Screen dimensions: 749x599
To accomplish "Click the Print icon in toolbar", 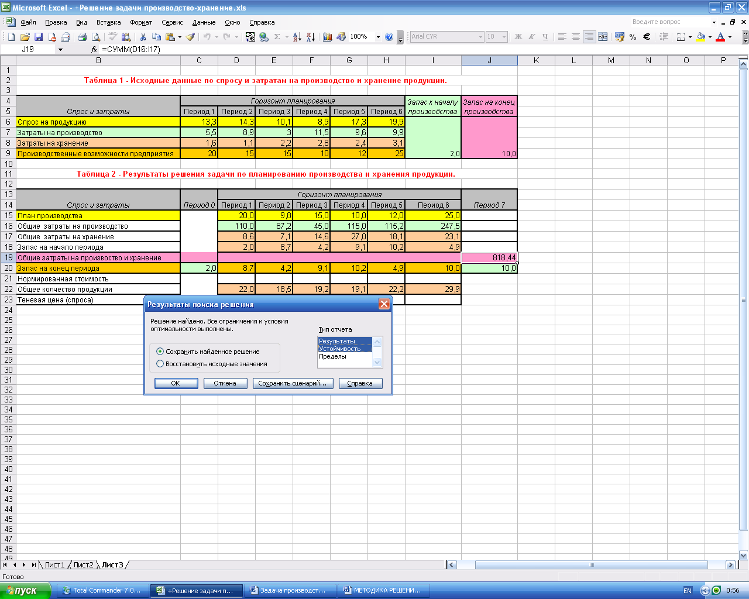I will pos(82,37).
